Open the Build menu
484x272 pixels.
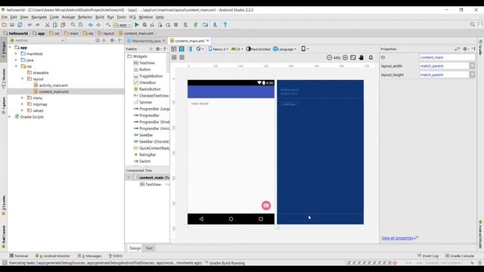tap(99, 17)
